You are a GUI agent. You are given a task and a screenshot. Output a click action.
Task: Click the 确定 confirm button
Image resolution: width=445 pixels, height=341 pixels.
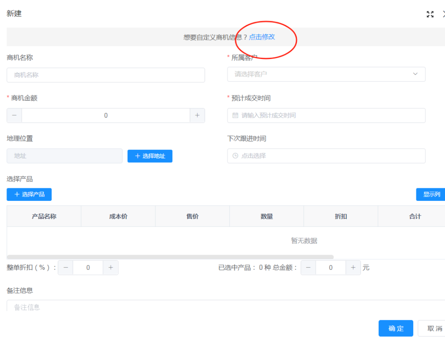click(396, 328)
